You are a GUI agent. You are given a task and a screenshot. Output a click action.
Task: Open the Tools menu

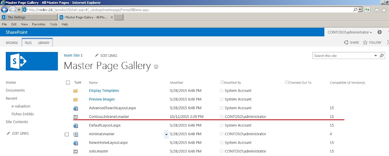[53, 24]
